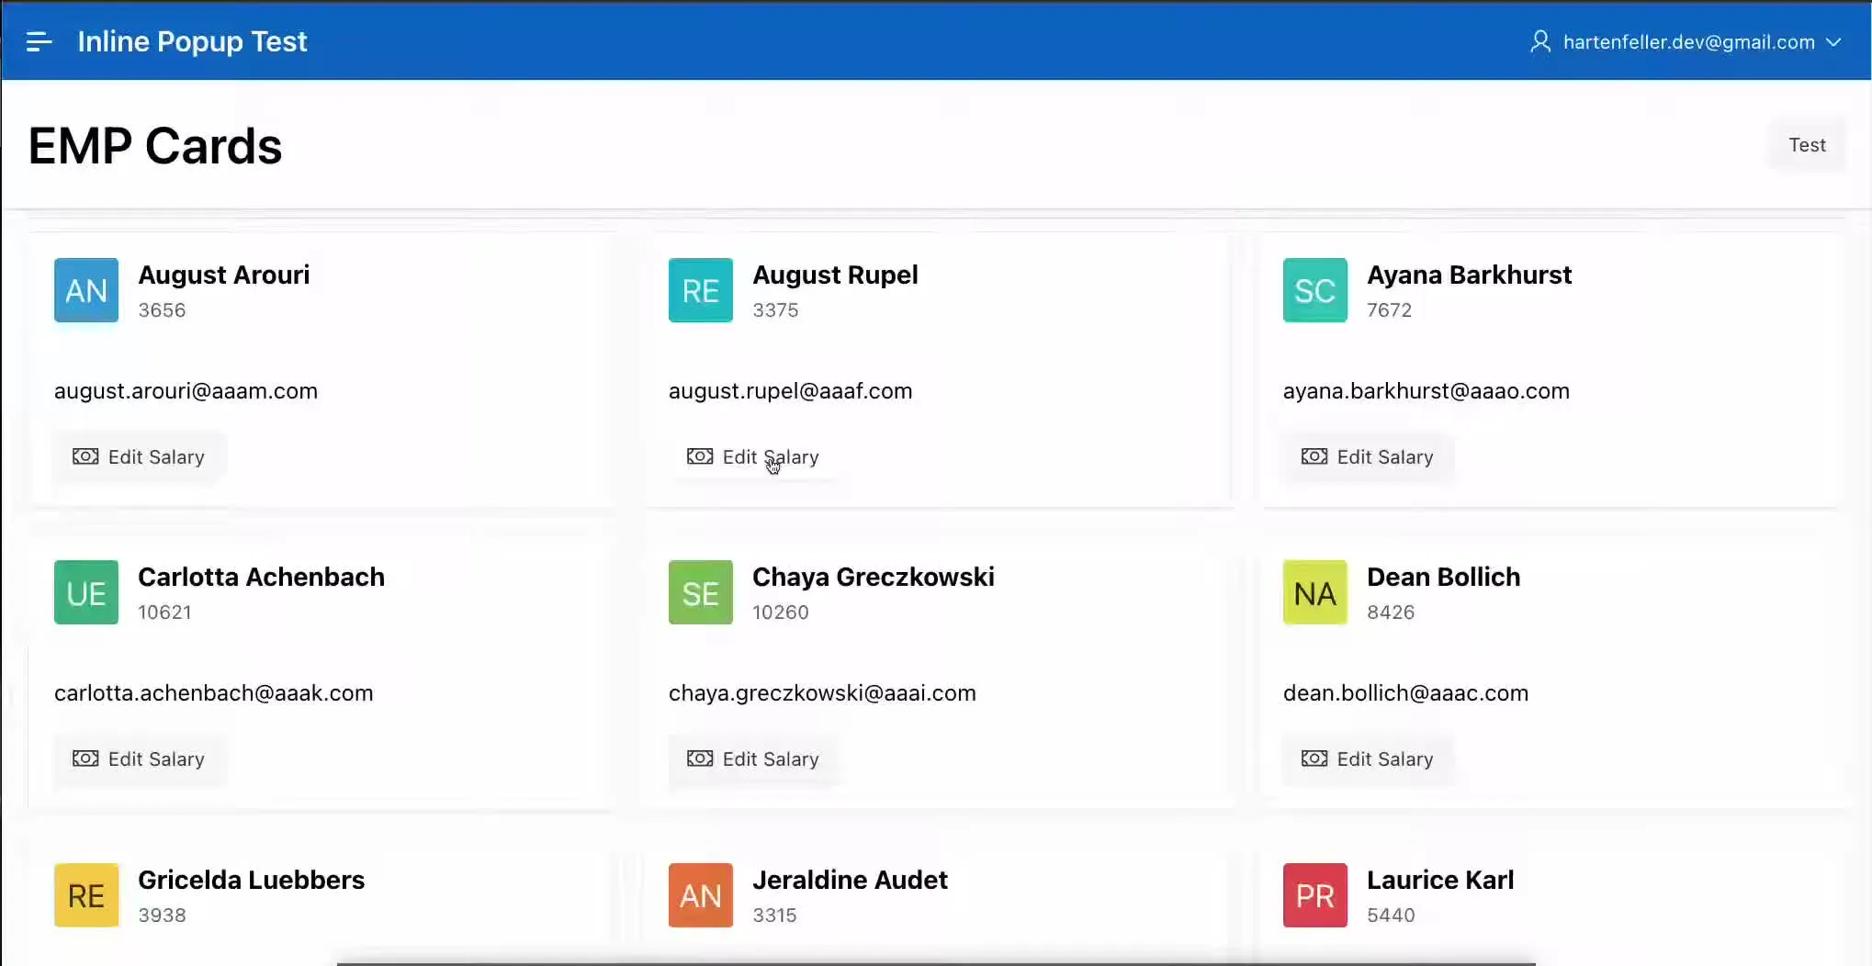The image size is (1872, 966).
Task: Edit salary for August Arouri
Action: pos(139,456)
